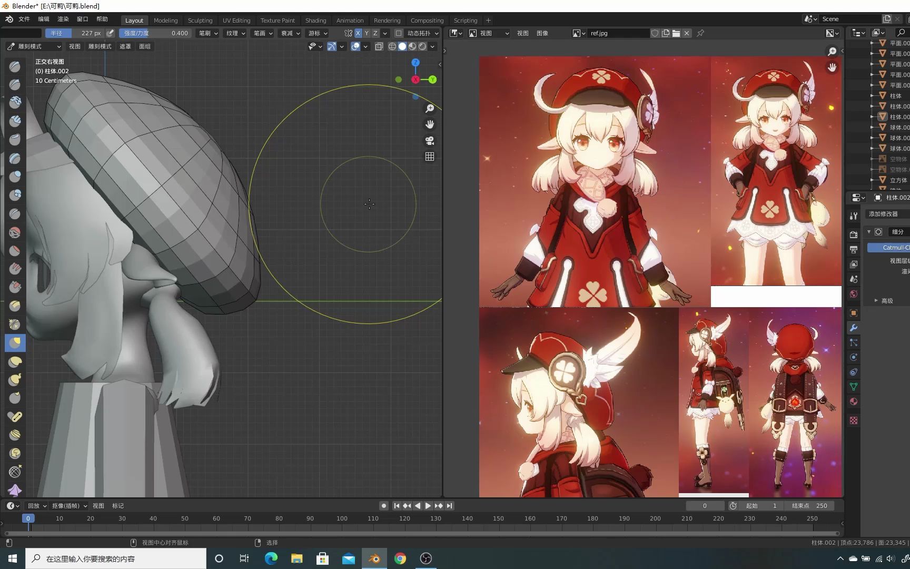
Task: Open the Object Constraints properties tab
Action: tap(854, 372)
